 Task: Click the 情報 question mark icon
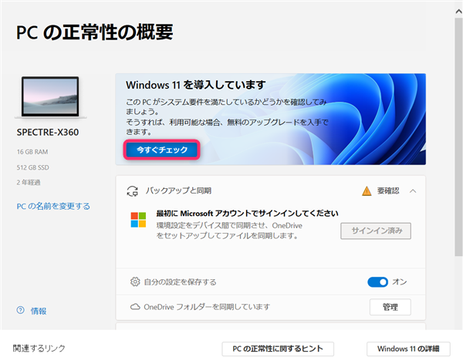click(21, 310)
